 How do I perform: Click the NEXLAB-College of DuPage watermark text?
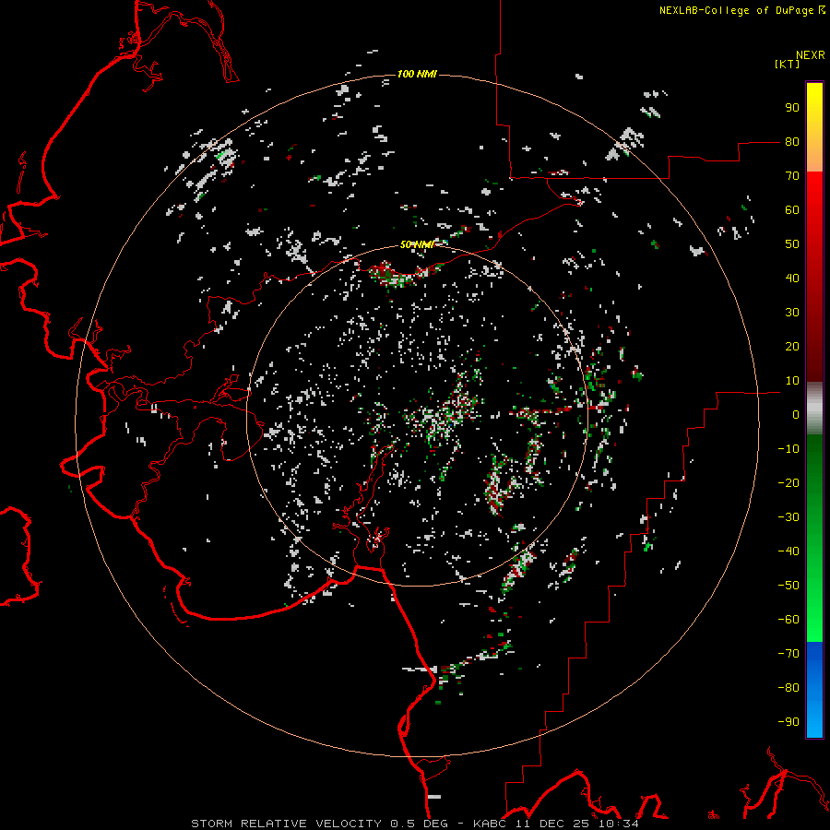(x=741, y=10)
